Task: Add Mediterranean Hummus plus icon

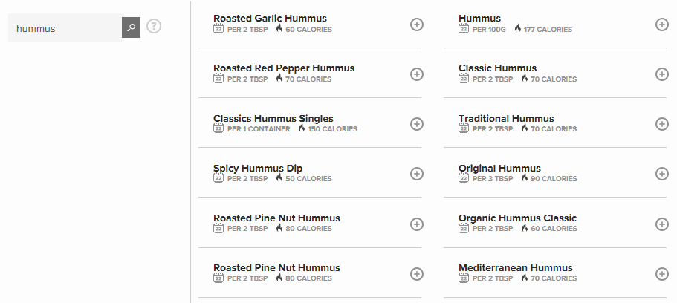Action: click(662, 273)
